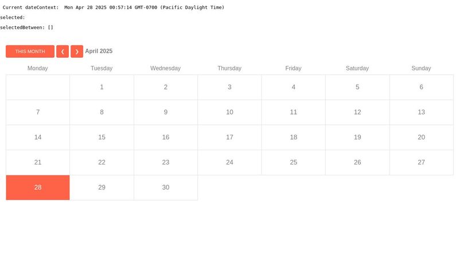Choose Saturday the 26th
The image size is (459, 258).
(357, 162)
